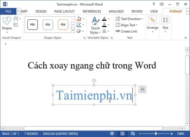The height and width of the screenshot is (137, 190).
Task: Expand the shape styles gallery More button
Action: click(x=73, y=30)
